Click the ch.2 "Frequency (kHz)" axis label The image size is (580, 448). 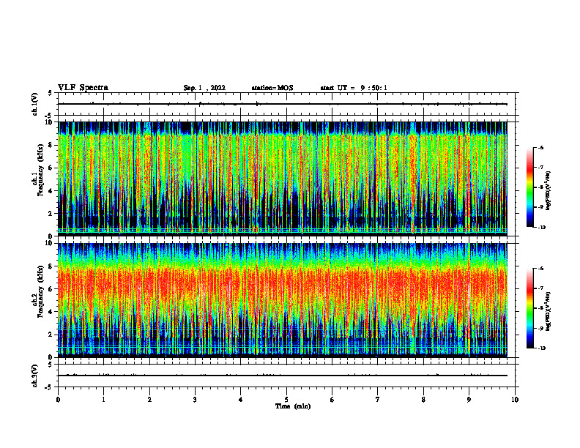pyautogui.click(x=40, y=291)
